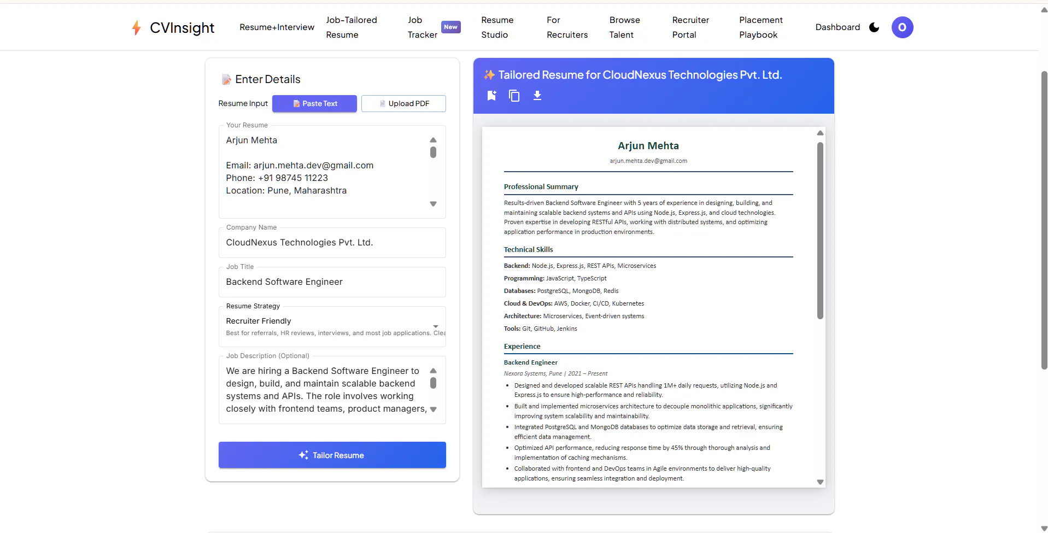
Task: Go to Dashboard
Action: pyautogui.click(x=838, y=27)
